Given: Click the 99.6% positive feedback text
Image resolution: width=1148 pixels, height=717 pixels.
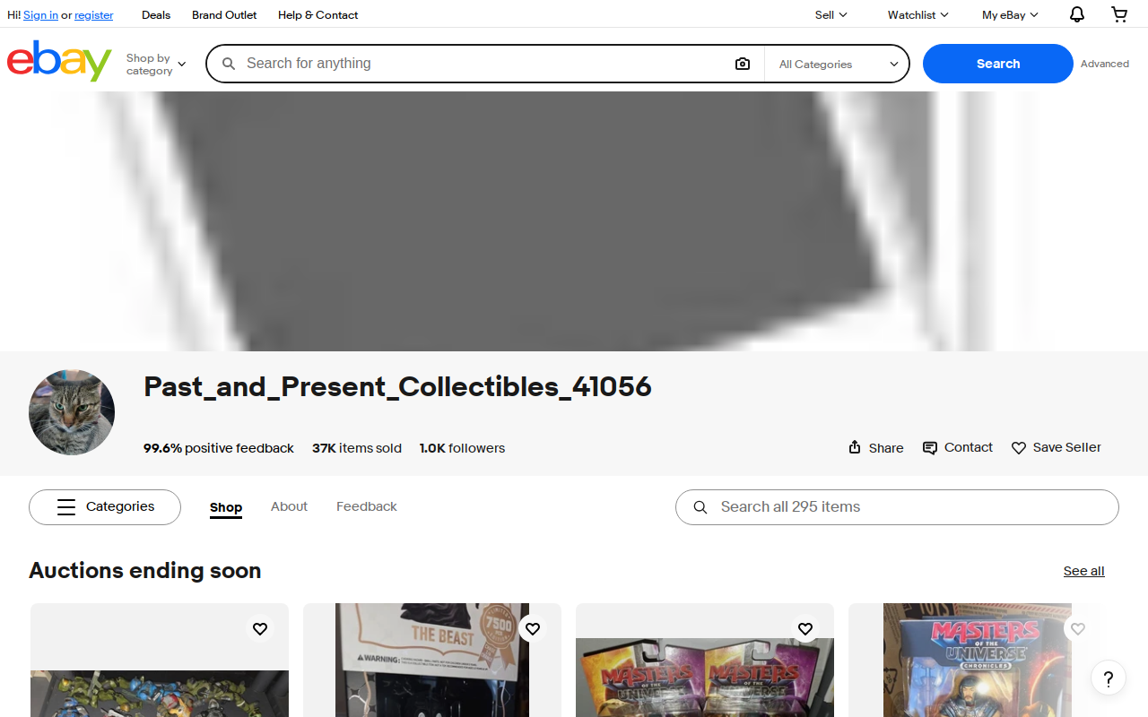Looking at the screenshot, I should (219, 448).
